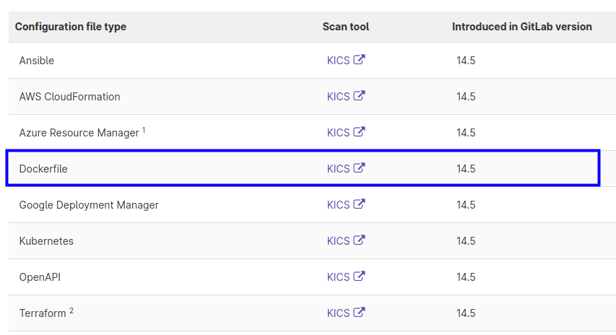Screen dimensions: 616x335
Task: Click the Azure Resource Manager footnote 1
Action: [144, 130]
